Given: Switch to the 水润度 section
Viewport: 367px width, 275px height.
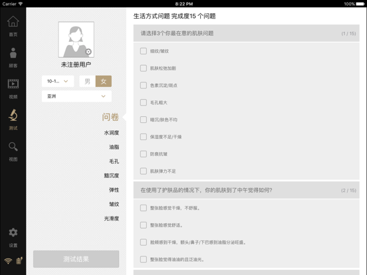Looking at the screenshot, I should [112, 133].
